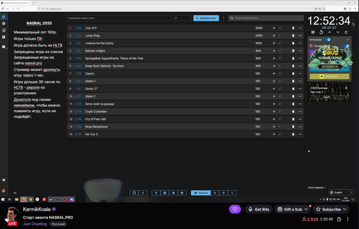
Task: Pause the auction timer
Action: point(313,32)
